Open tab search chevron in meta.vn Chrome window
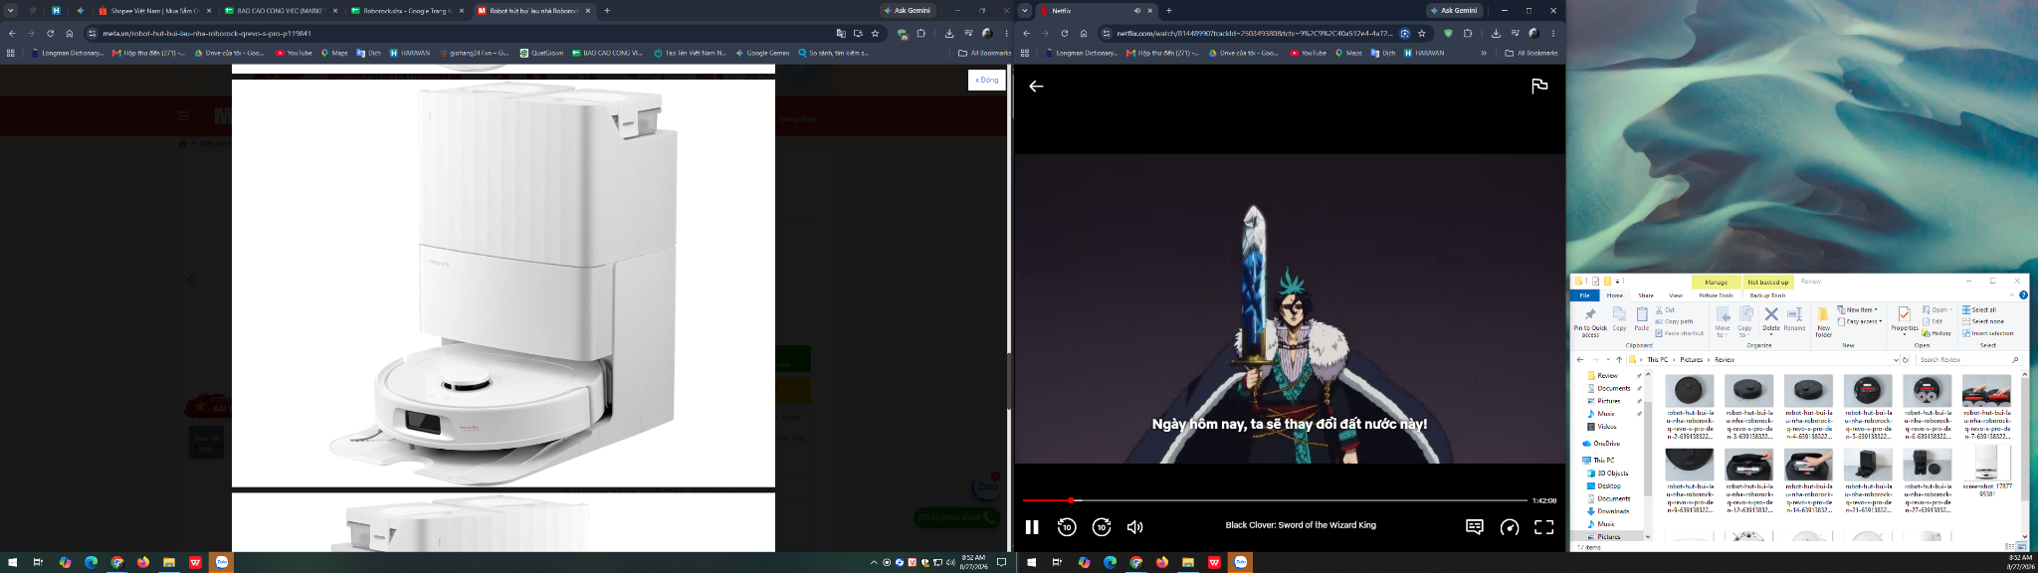This screenshot has width=2038, height=573. (11, 10)
